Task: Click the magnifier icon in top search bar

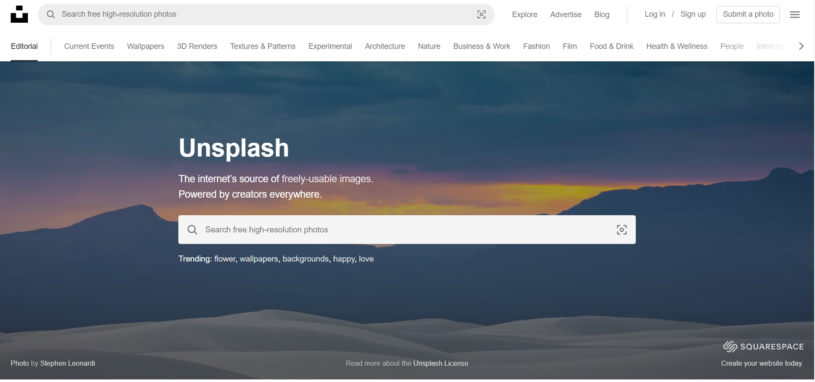Action: click(51, 14)
